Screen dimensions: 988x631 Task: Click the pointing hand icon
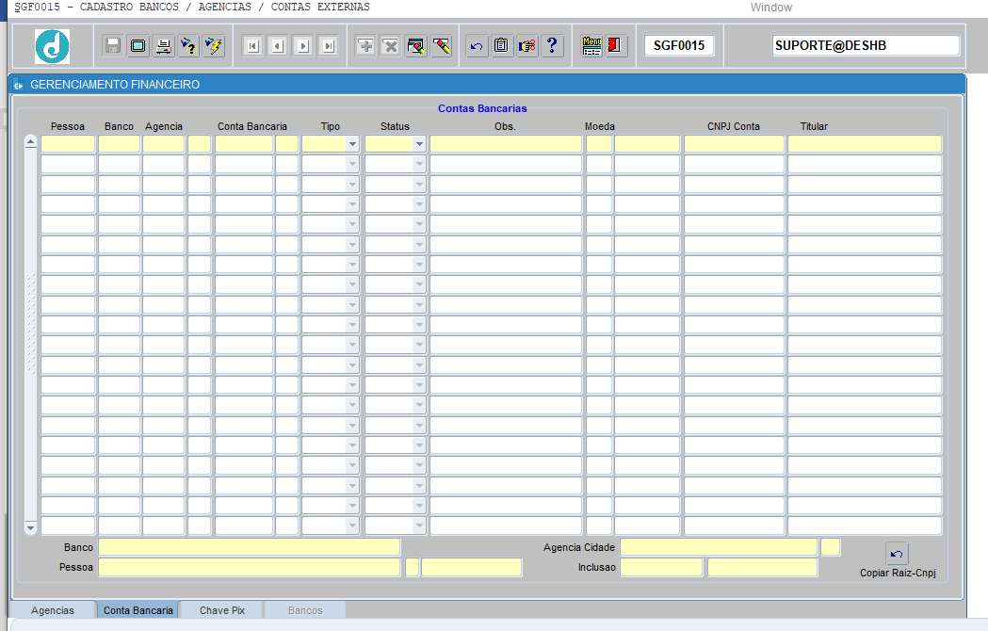click(x=526, y=46)
